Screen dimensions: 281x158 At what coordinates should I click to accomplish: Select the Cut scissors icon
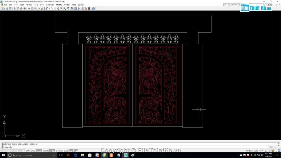(29, 8)
